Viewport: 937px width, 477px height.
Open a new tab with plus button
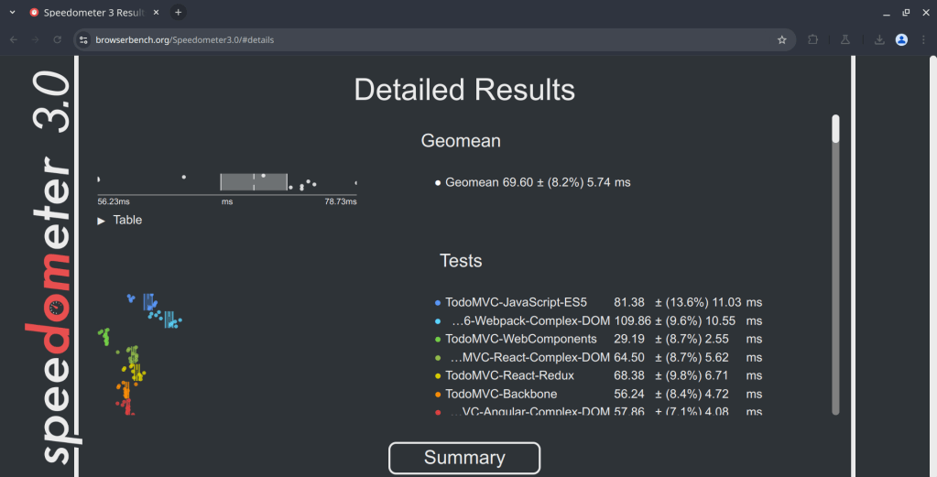click(x=179, y=12)
